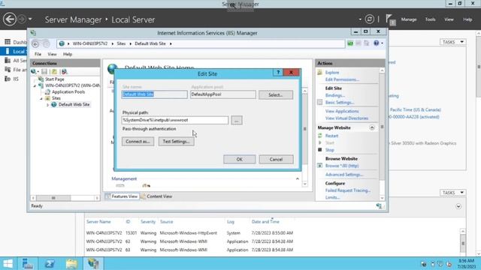Open the File menu in IIS Manager
Image resolution: width=481 pixels, height=270 pixels.
coord(38,54)
